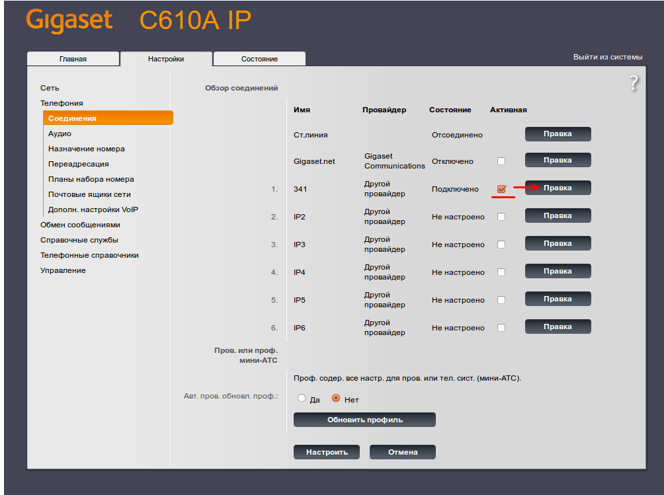Screen dimensions: 664x495
Task: Click the Отключено status text
Action: (452, 161)
